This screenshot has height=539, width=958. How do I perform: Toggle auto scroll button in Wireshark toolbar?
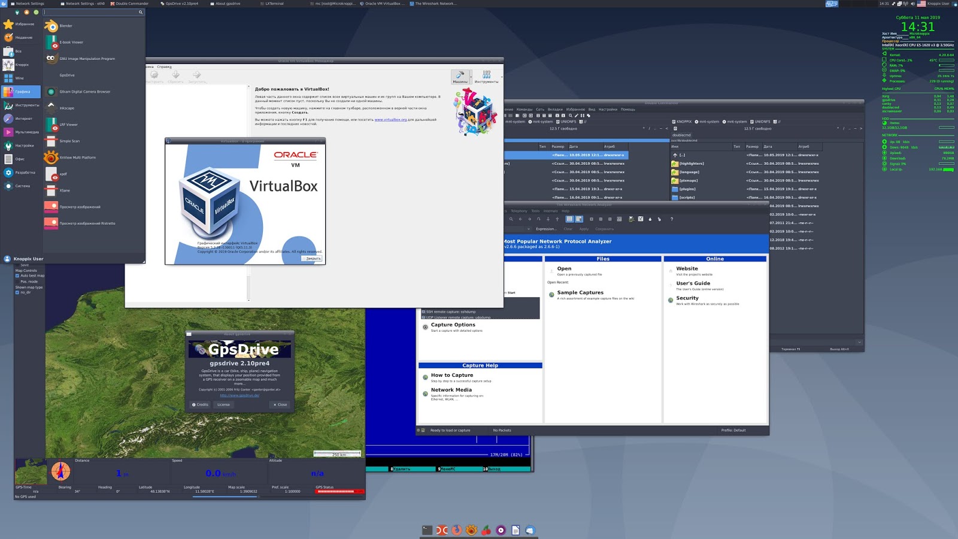(x=579, y=219)
